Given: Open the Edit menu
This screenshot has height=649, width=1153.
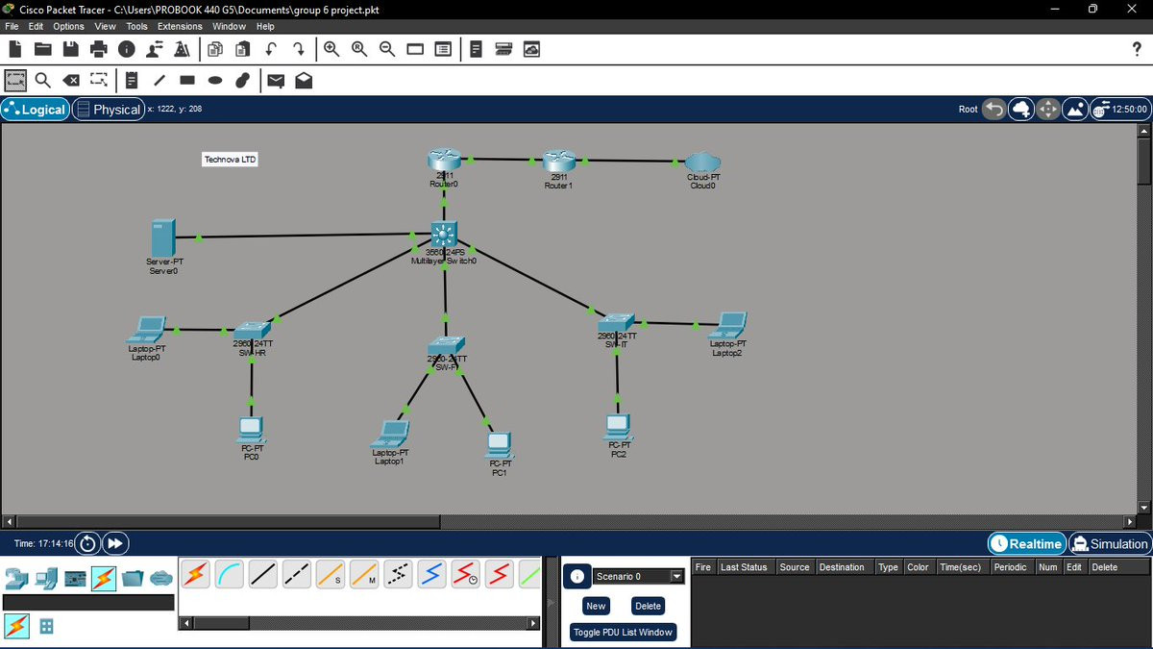Looking at the screenshot, I should [37, 26].
